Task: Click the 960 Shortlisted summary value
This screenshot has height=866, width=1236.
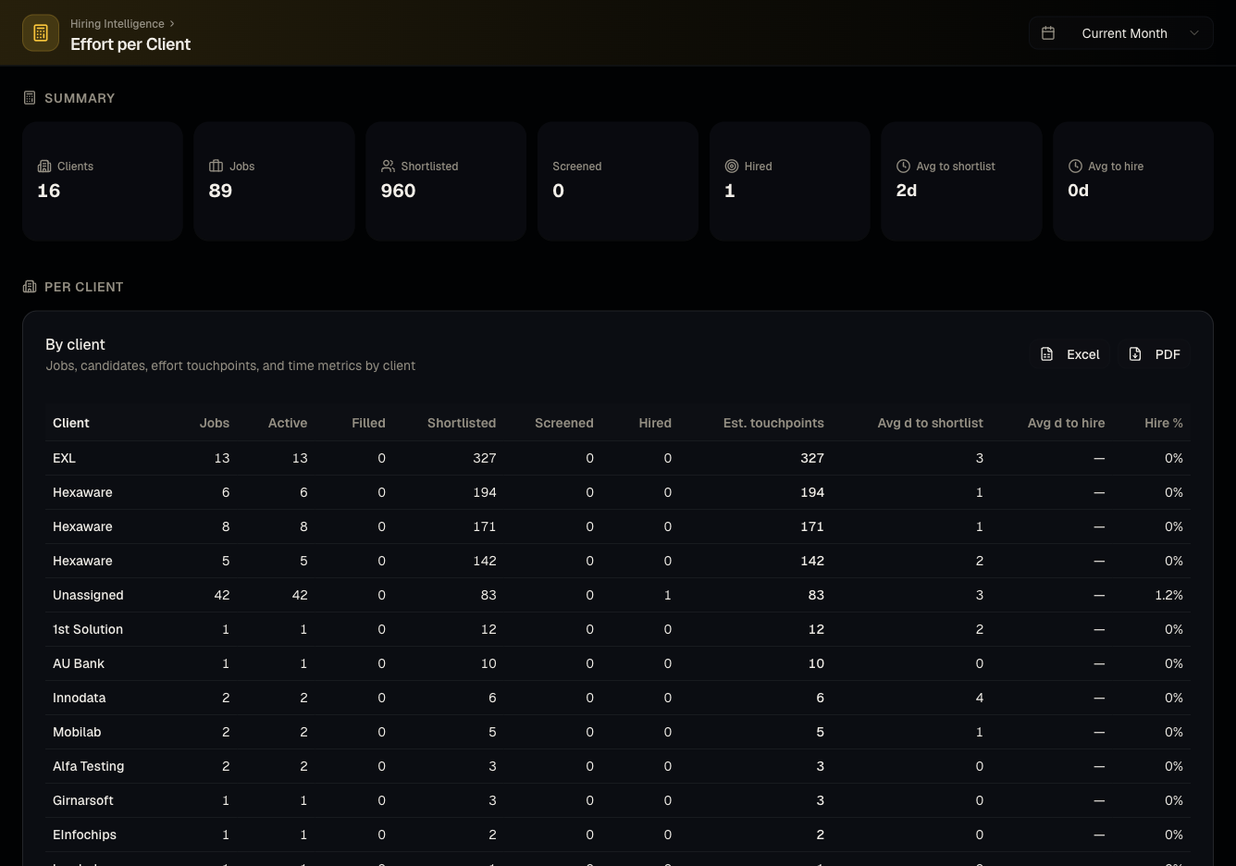Action: pyautogui.click(x=399, y=191)
